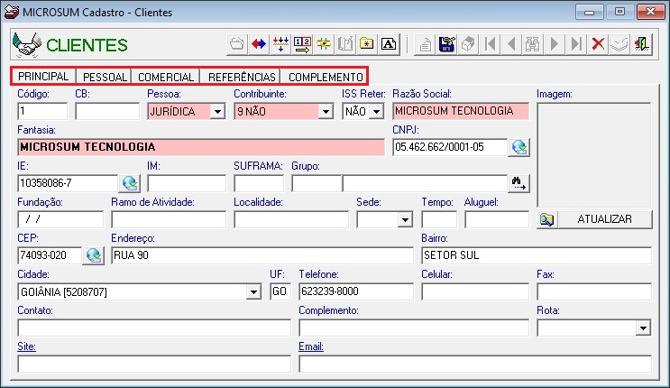Click the grayed eraser icon

(x=468, y=44)
